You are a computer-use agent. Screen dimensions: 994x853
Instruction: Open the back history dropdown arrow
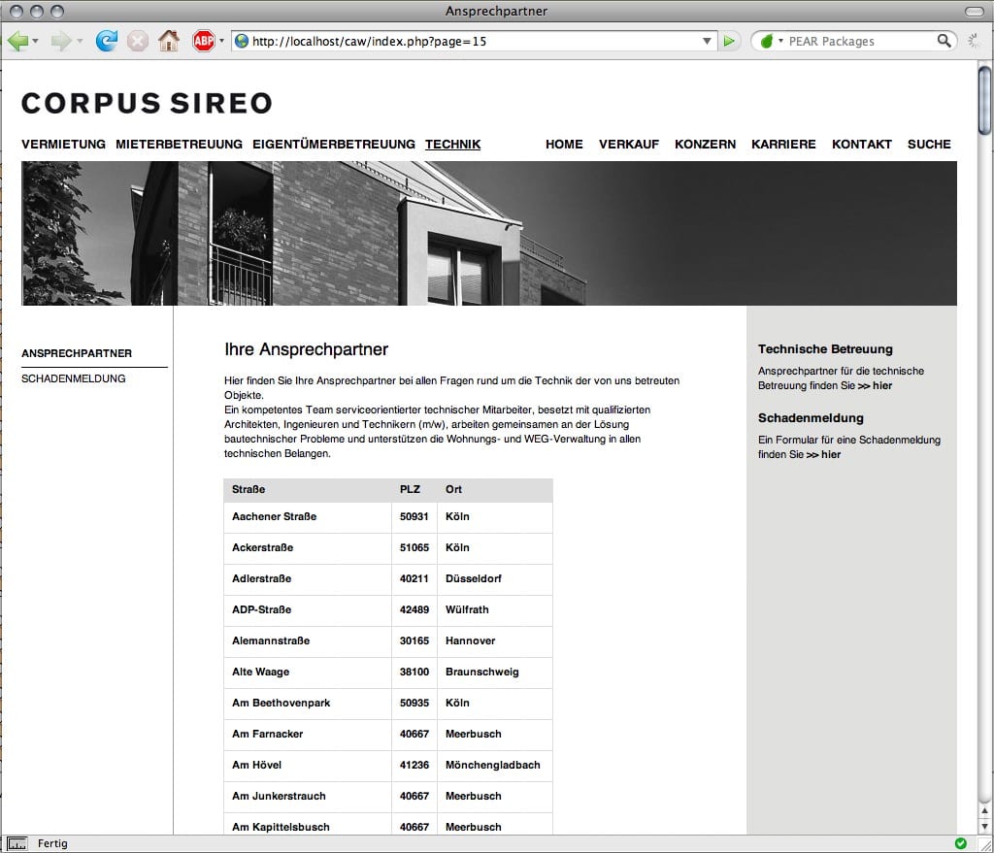pyautogui.click(x=36, y=41)
